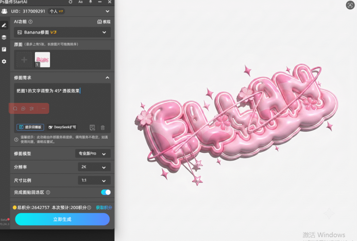
Task: Select uploaded source image thumbnail 1
Action: coord(42,60)
